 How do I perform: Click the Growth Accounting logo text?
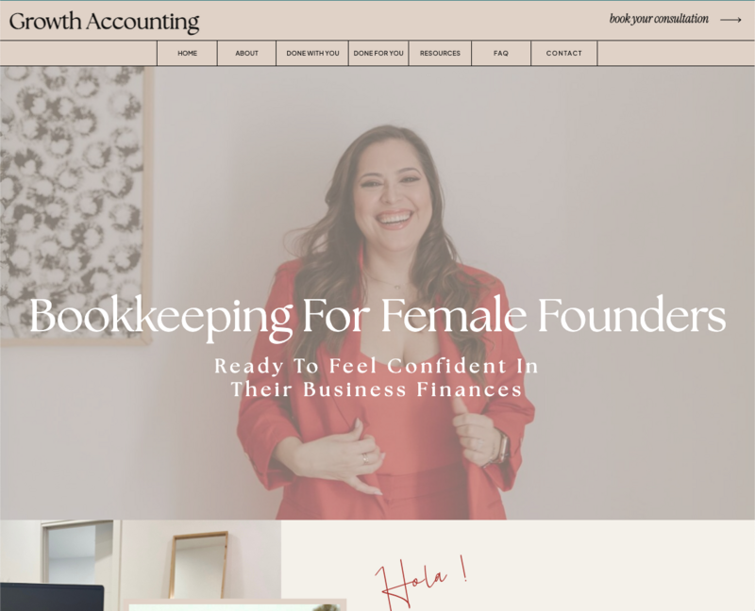[104, 22]
